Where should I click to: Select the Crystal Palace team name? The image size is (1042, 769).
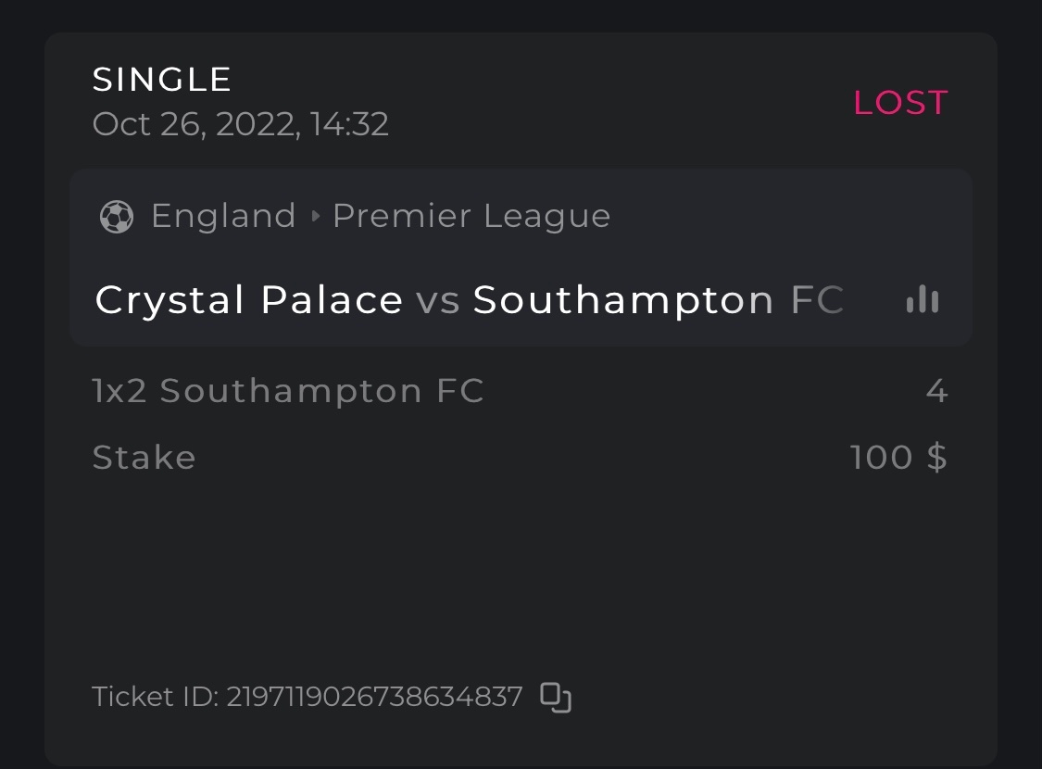248,300
